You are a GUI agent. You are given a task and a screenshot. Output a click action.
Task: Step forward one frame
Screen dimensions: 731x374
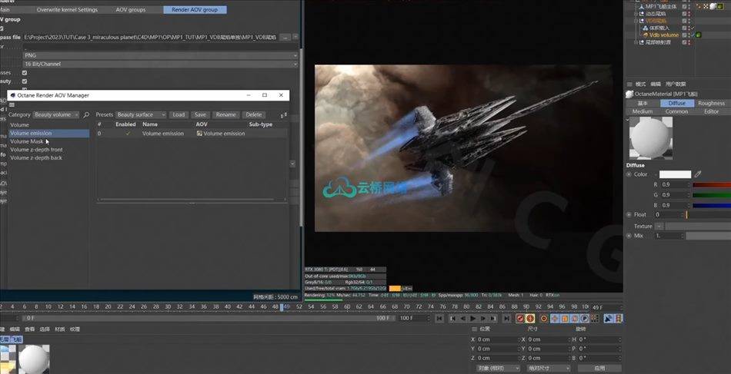point(483,318)
